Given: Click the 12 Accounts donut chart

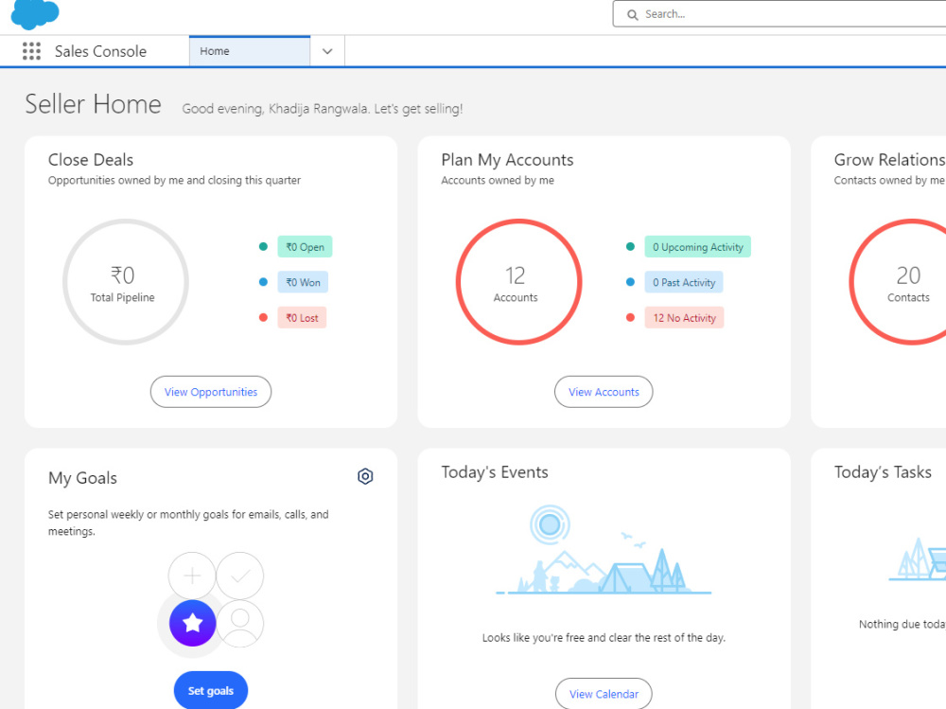Looking at the screenshot, I should pos(518,282).
